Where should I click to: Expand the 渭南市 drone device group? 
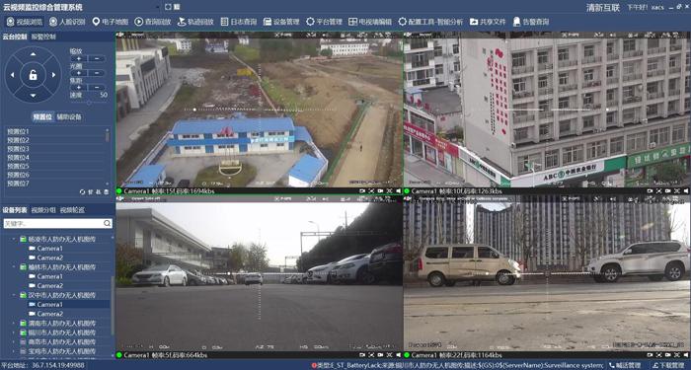click(14, 324)
